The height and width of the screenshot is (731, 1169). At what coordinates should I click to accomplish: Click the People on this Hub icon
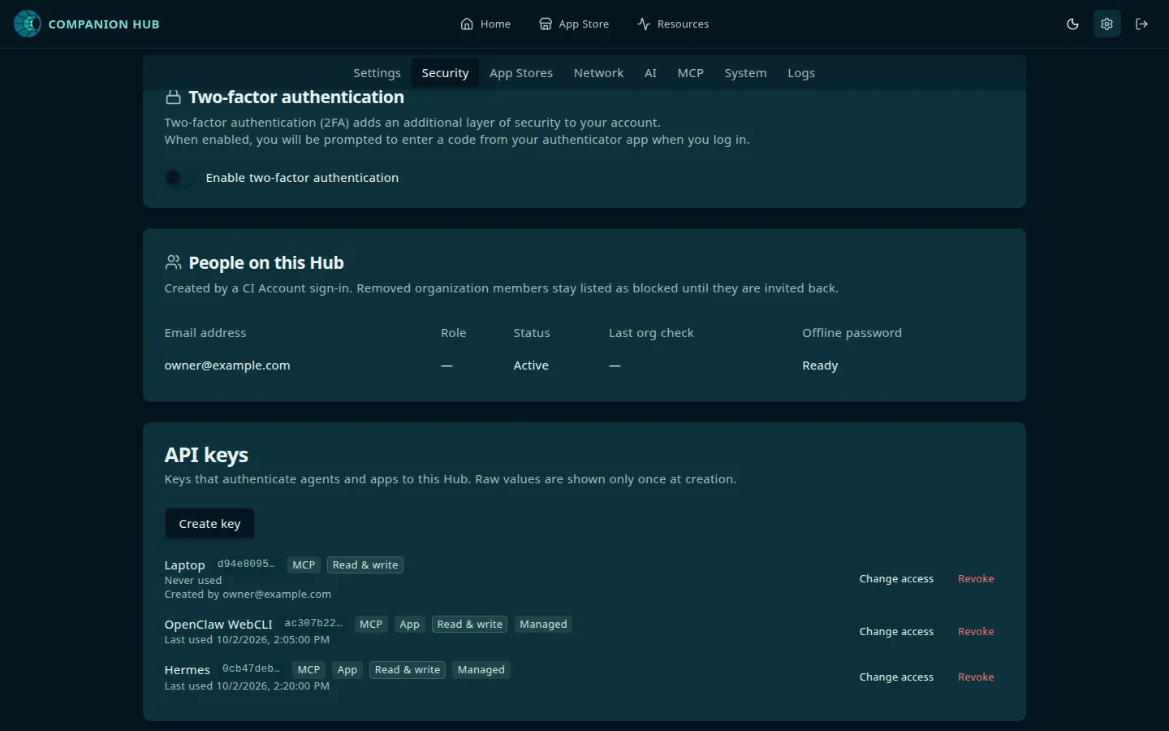click(173, 262)
